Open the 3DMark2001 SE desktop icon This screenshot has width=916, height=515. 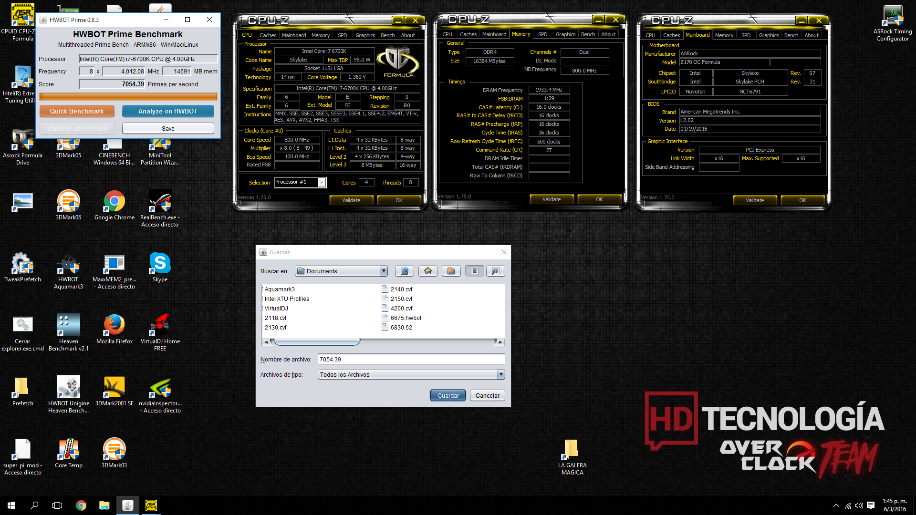[114, 392]
